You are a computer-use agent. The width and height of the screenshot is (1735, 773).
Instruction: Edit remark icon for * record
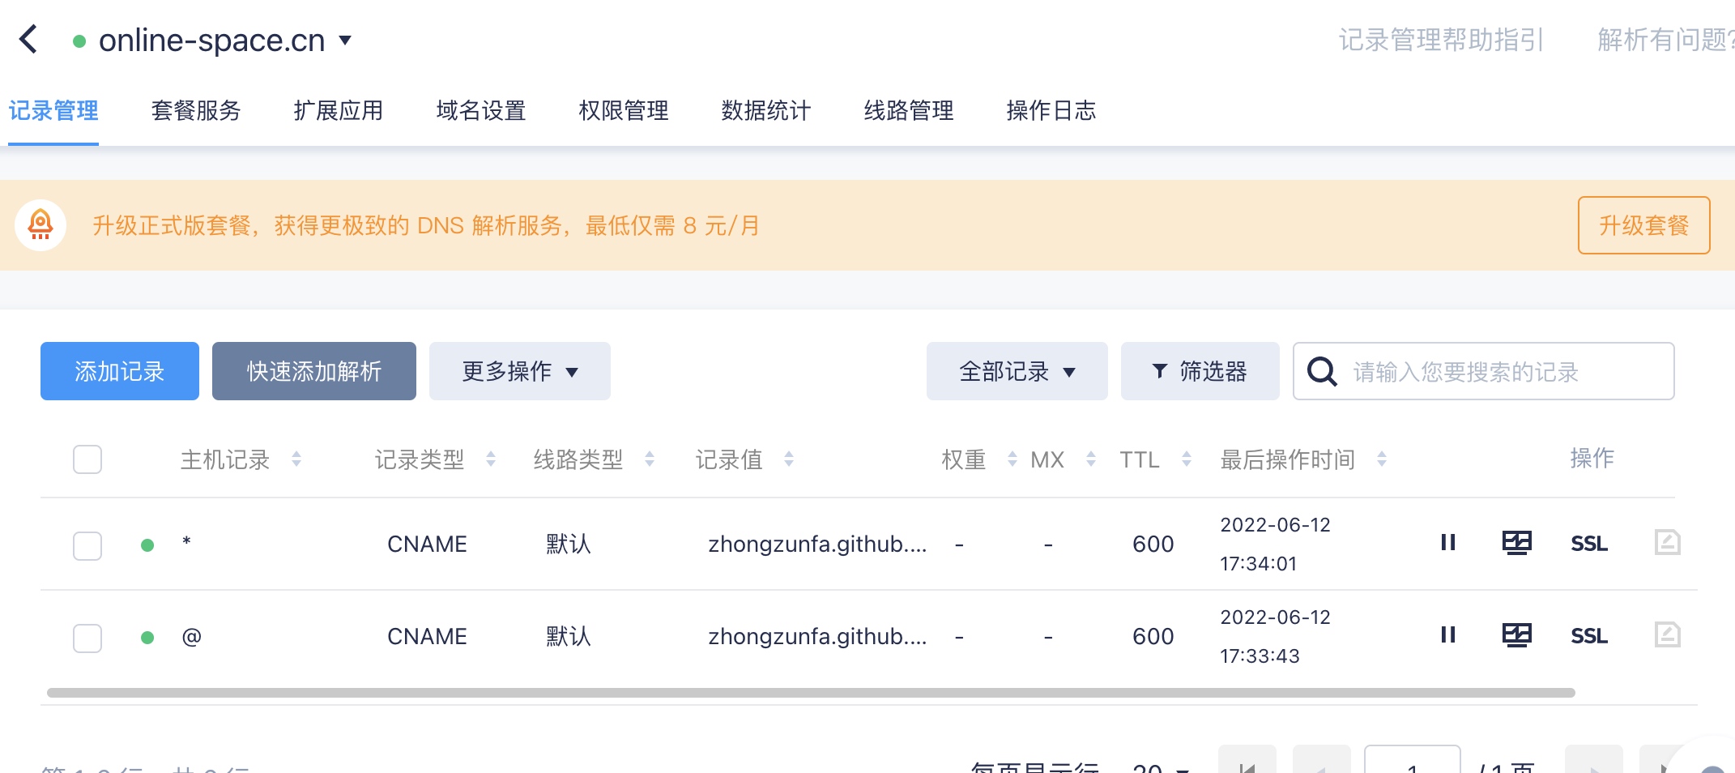point(1667,542)
